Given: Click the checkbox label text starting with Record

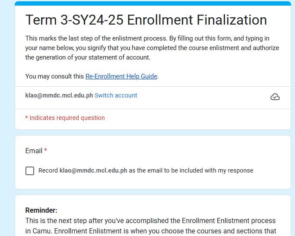Looking at the screenshot, I should click(x=146, y=170).
